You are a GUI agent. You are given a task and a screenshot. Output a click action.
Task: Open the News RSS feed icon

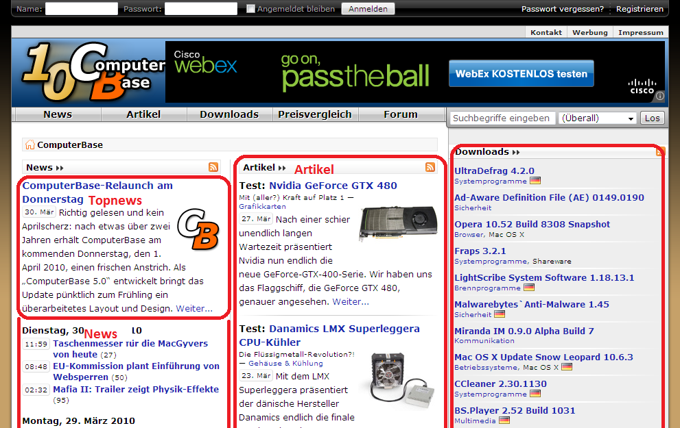point(213,167)
